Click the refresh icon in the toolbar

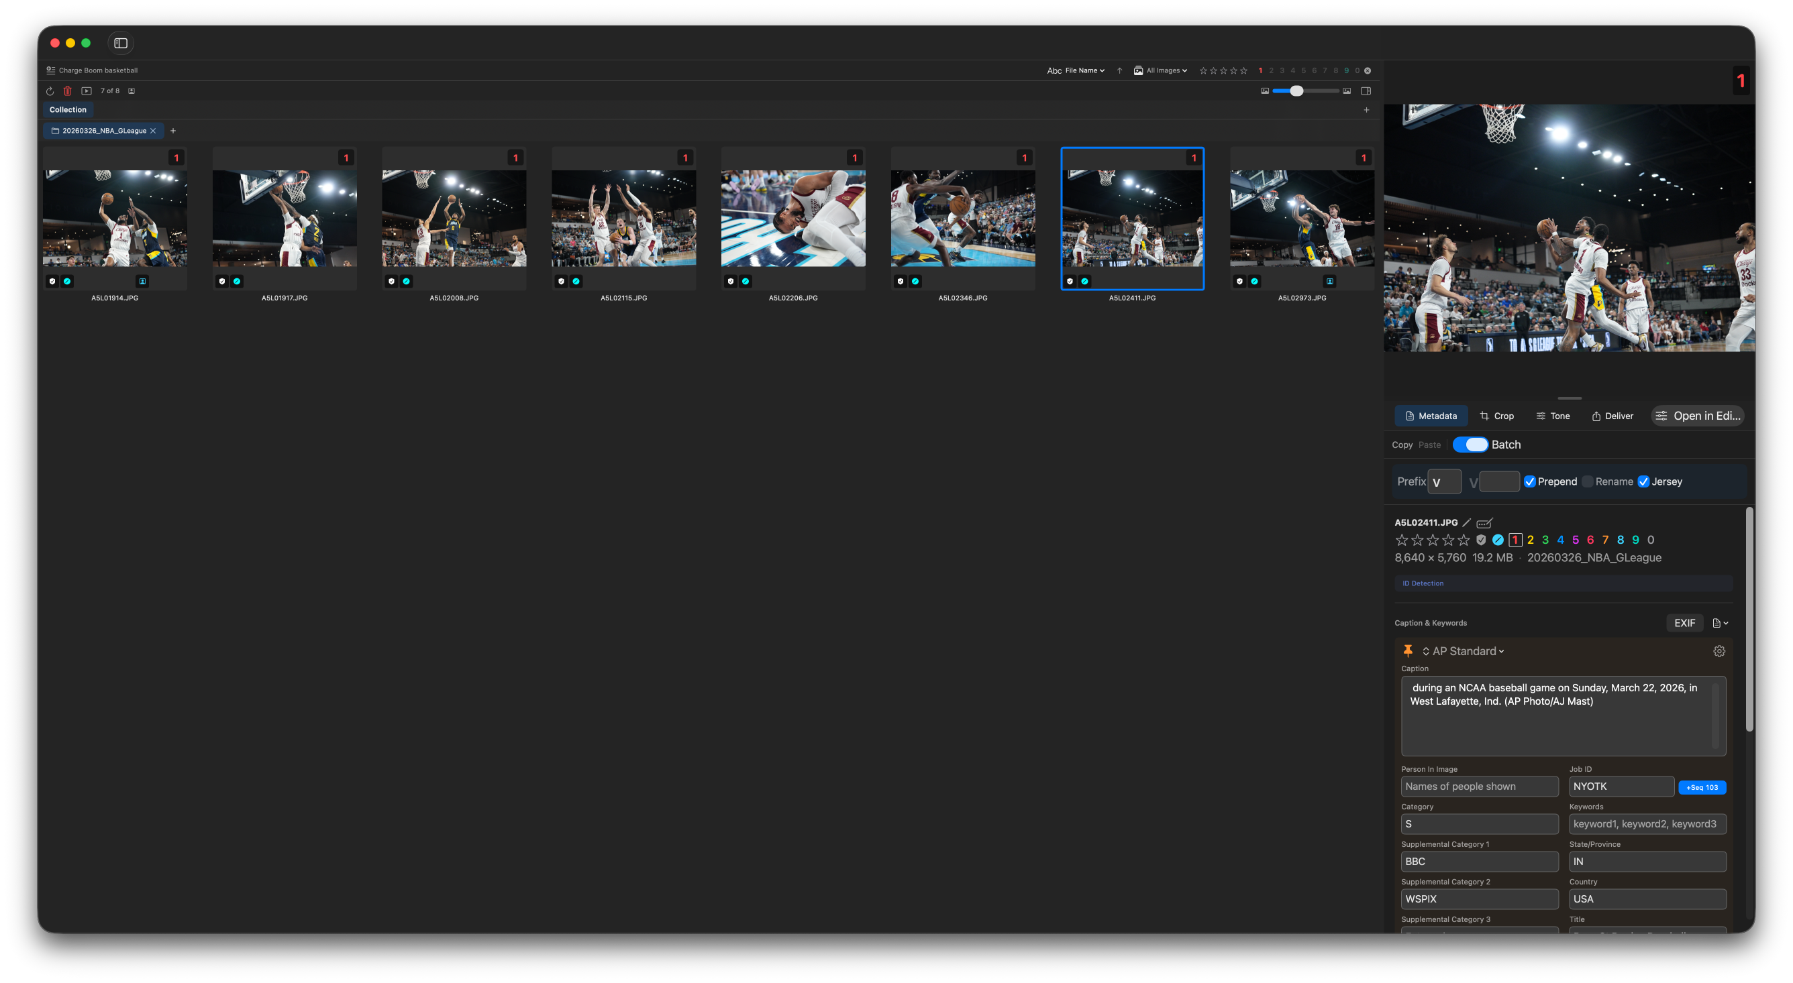pyautogui.click(x=50, y=91)
